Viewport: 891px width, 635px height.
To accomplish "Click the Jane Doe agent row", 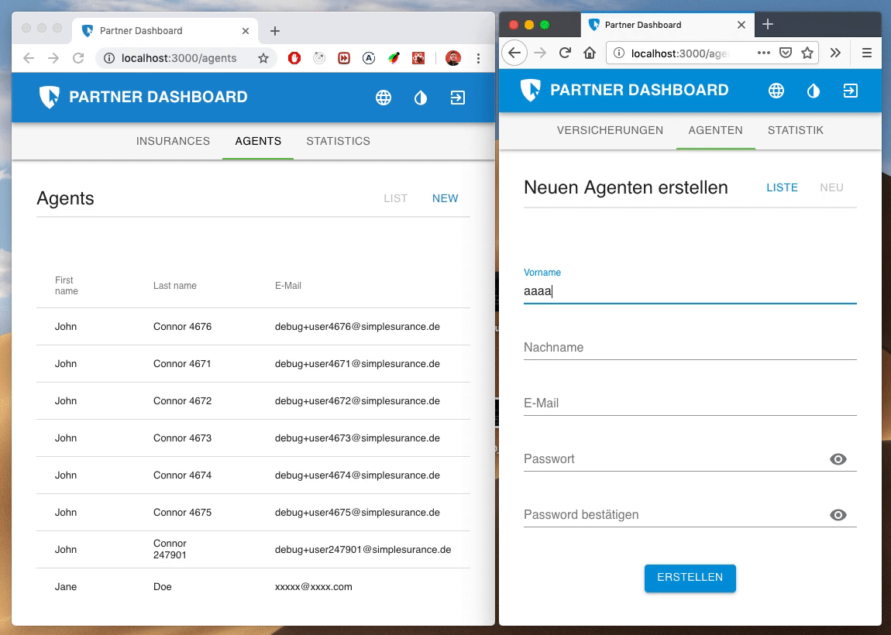I will (x=253, y=587).
